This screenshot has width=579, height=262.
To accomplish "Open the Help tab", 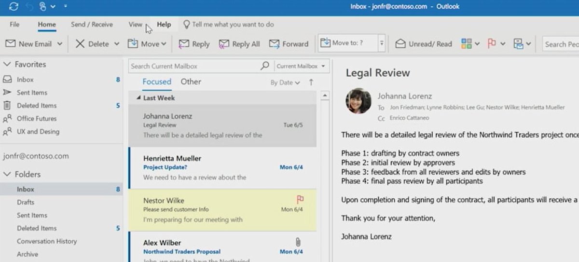I will (x=164, y=25).
